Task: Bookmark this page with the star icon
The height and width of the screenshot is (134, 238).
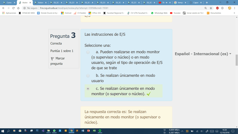Action: click(211, 8)
